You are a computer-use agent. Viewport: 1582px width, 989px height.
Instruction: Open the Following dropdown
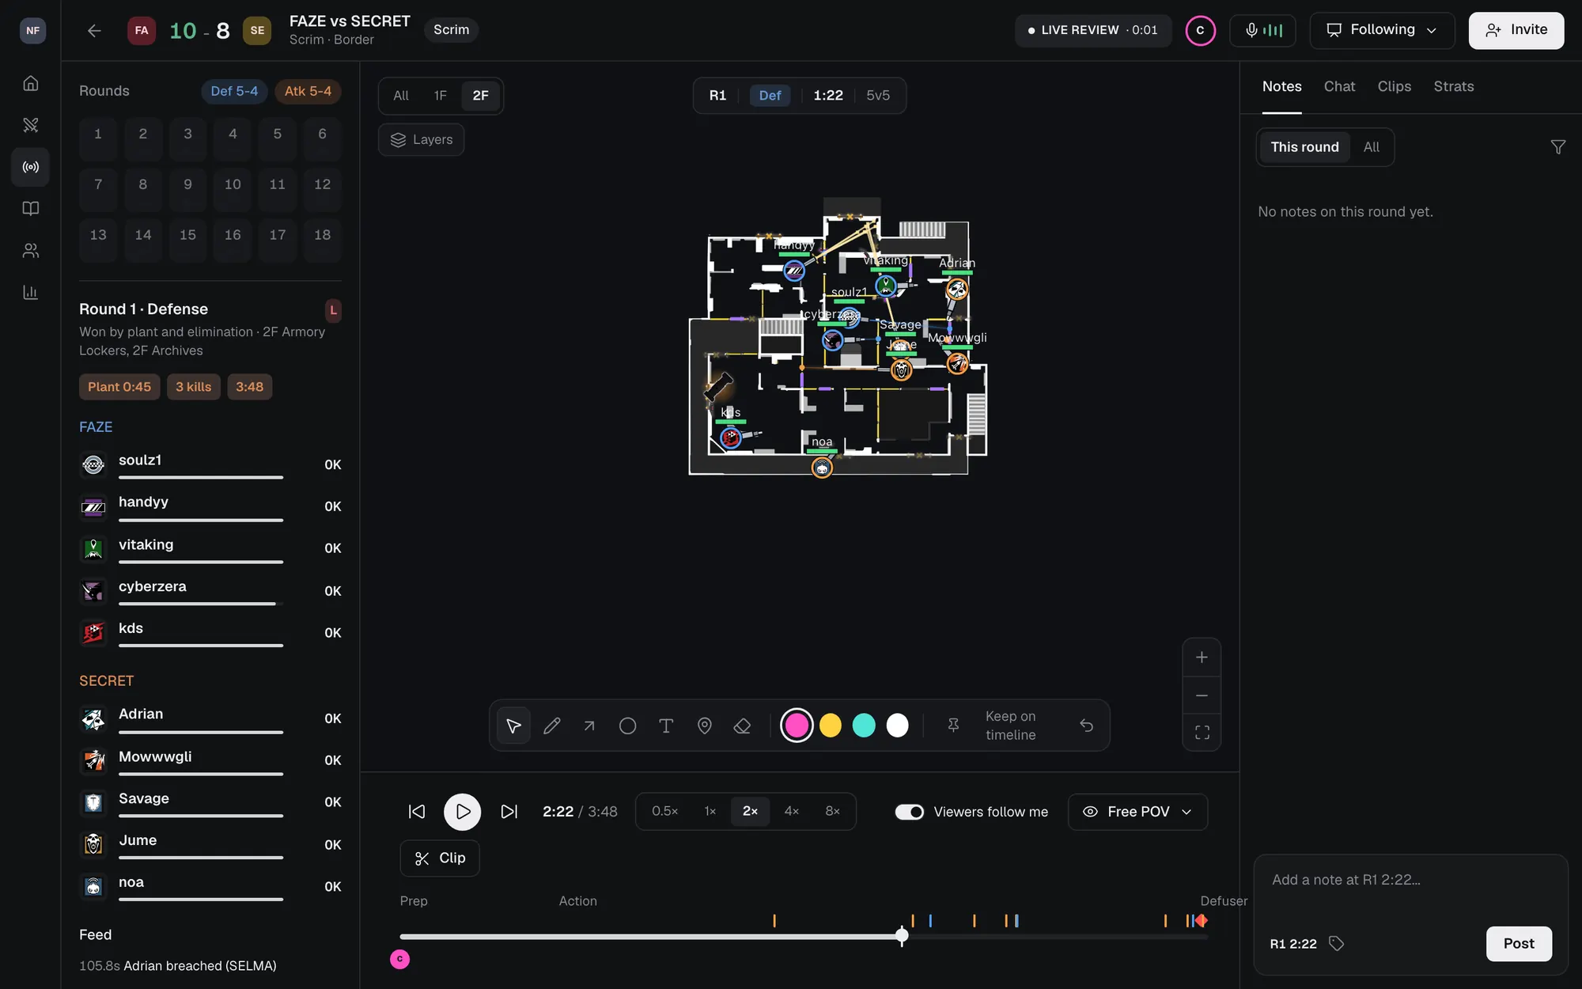click(1382, 30)
